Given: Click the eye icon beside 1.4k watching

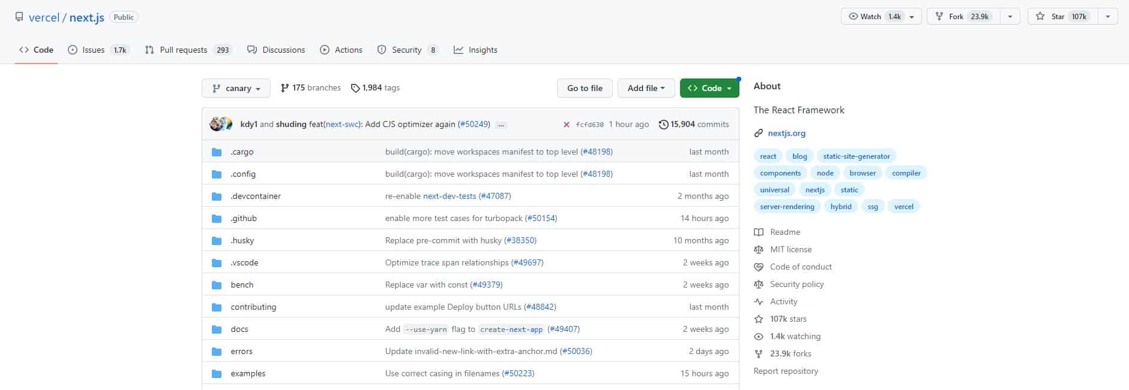Looking at the screenshot, I should click(759, 337).
